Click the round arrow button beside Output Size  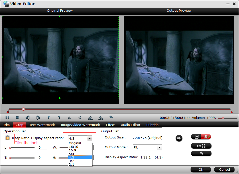point(179,138)
